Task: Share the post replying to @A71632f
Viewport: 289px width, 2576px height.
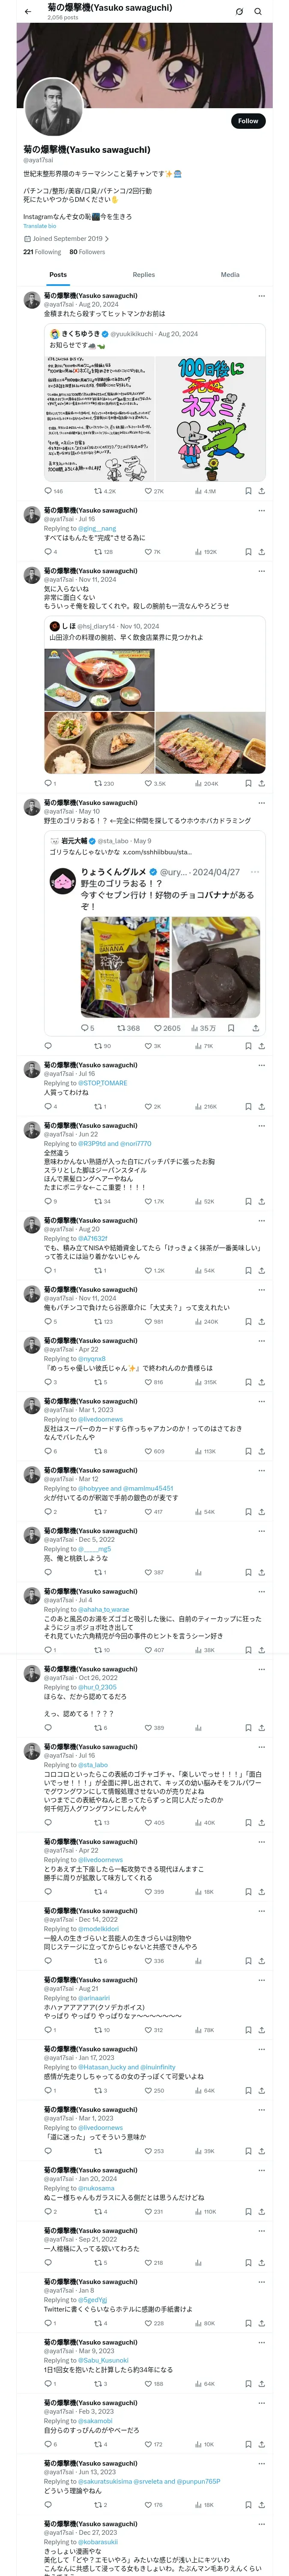Action: coord(261,1270)
